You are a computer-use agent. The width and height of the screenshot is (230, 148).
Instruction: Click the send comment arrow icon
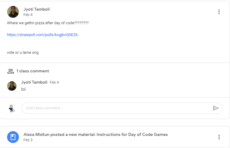click(x=216, y=108)
